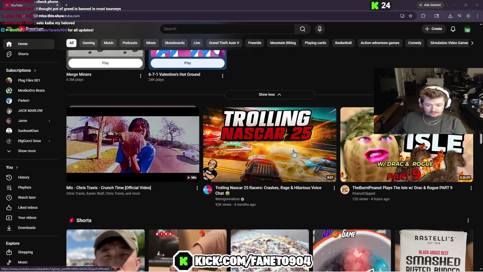This screenshot has height=272, width=483.
Task: Select the Live filter chip
Action: [x=197, y=43]
